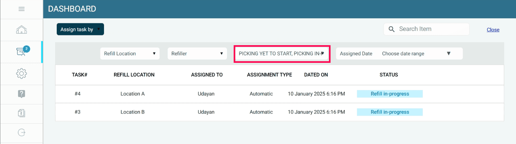
Task: Open the Settings gear icon
Action: pos(22,73)
